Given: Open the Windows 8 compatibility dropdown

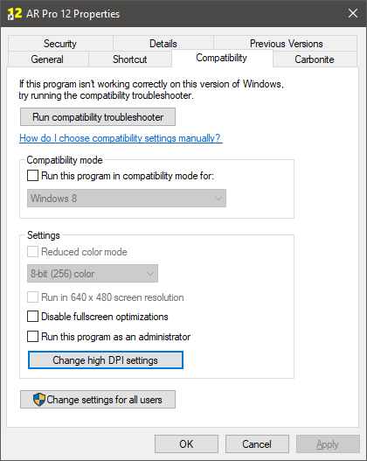Looking at the screenshot, I should [127, 199].
